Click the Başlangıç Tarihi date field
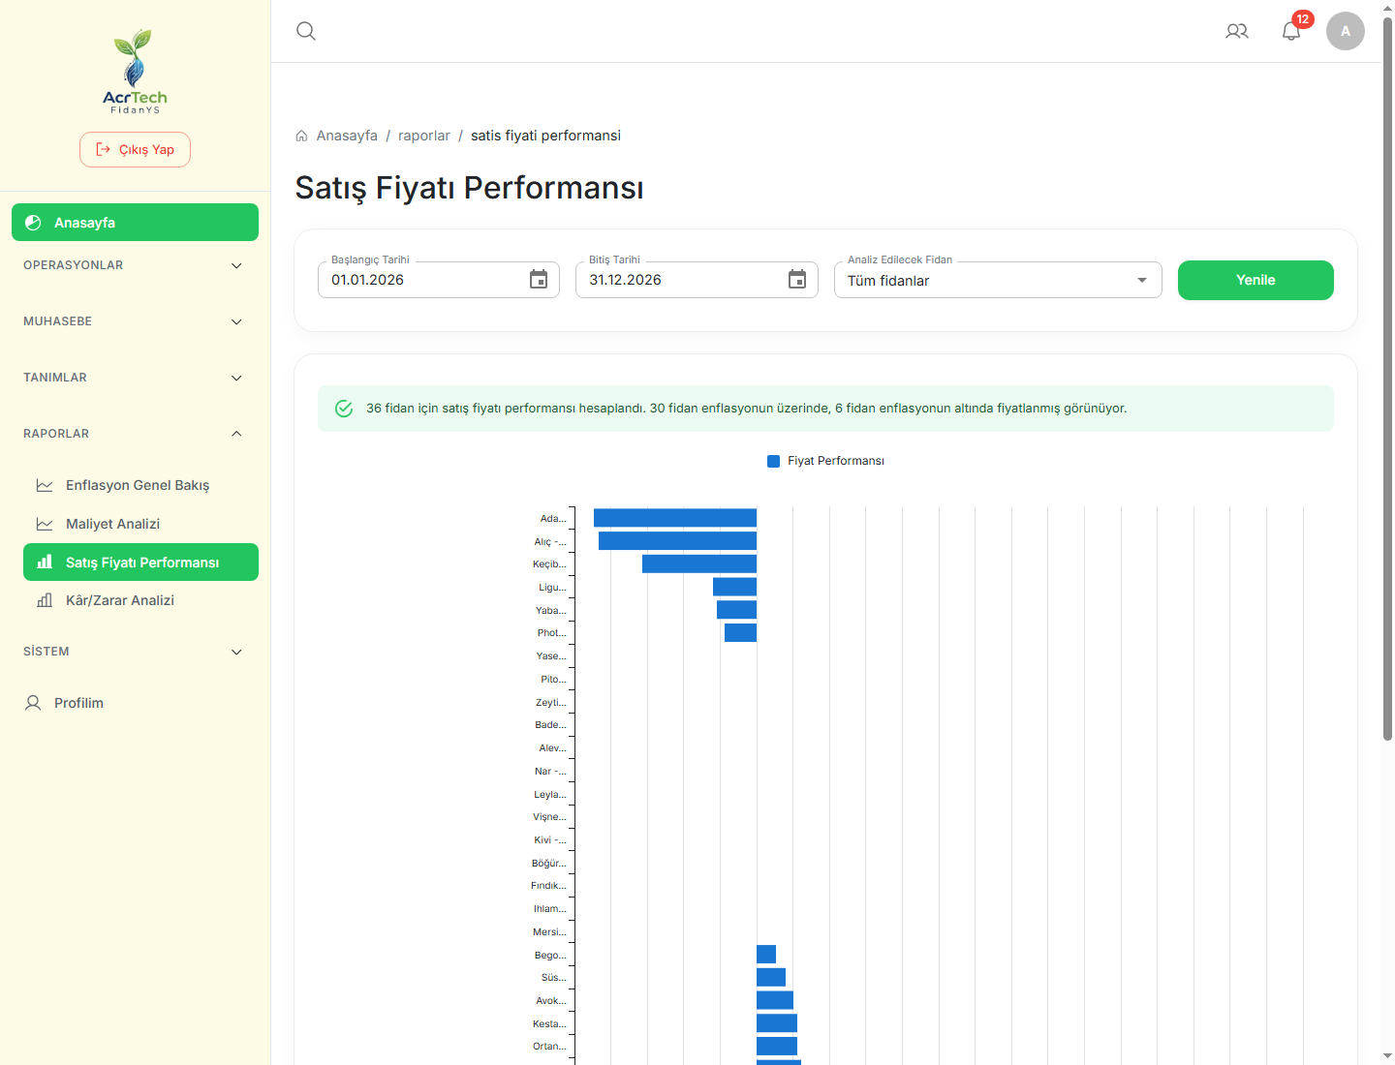Viewport: 1395px width, 1065px height. (439, 280)
